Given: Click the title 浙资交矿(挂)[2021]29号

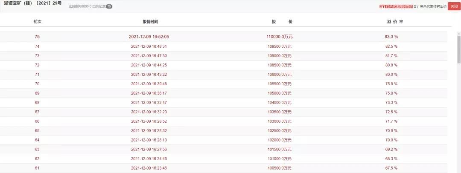Looking at the screenshot, I should click(33, 4).
